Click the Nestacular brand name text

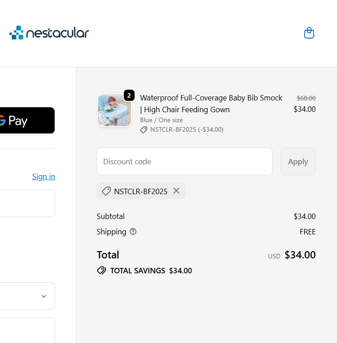tap(57, 33)
